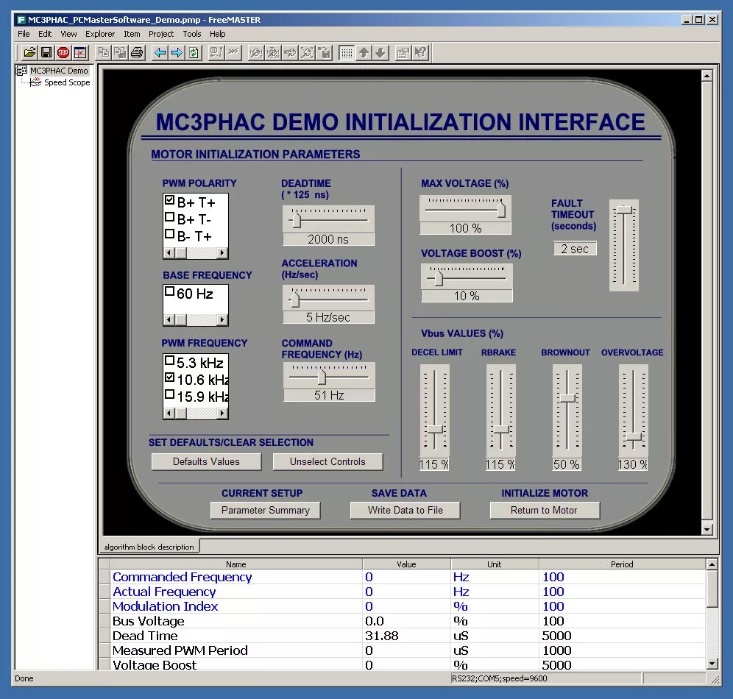Click the red STOP communication icon
The image size is (733, 699).
[x=63, y=53]
